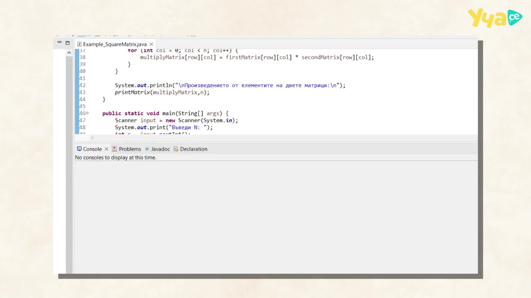
Task: Click line number 47 in the gutter
Action: pyautogui.click(x=82, y=120)
